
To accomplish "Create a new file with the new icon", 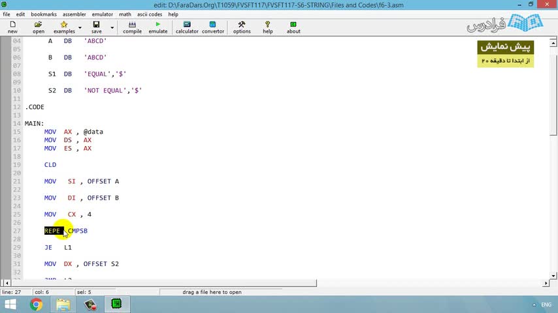I will 13,27.
